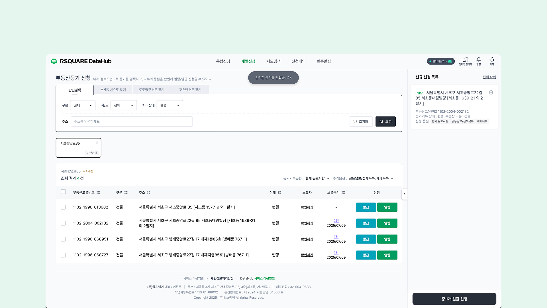Click the RSQUARE DataHub logo
This screenshot has width=547, height=308.
coord(81,61)
